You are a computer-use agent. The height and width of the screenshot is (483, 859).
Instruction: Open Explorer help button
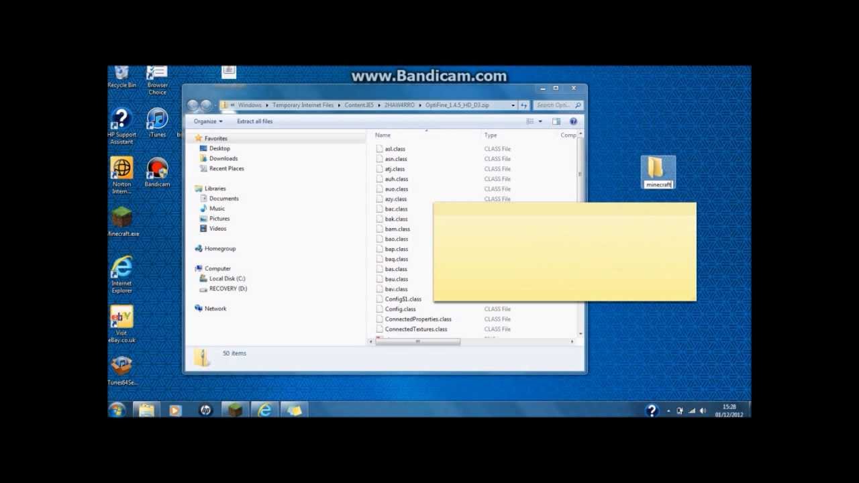(x=573, y=121)
